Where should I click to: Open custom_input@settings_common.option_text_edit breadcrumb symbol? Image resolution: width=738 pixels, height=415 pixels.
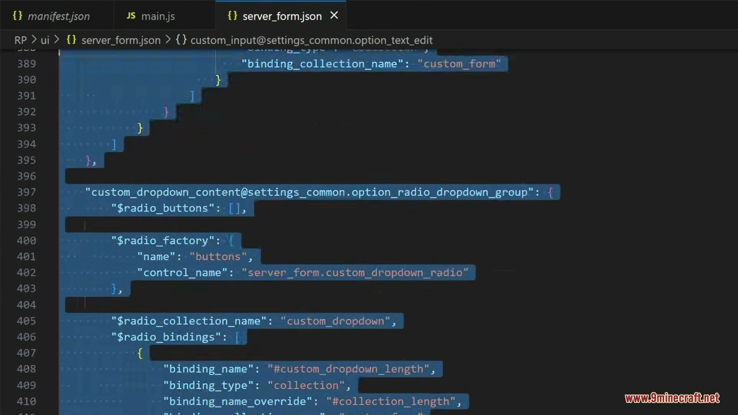point(311,40)
